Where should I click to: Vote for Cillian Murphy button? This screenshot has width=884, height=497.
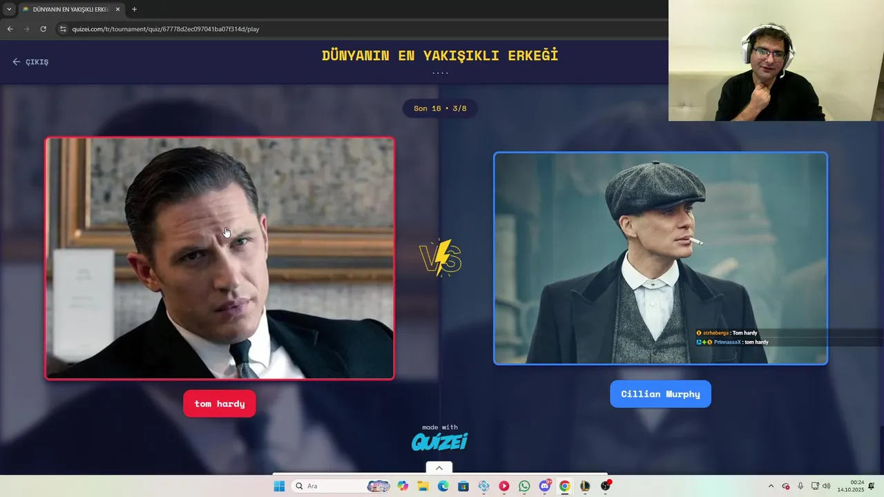click(x=660, y=394)
